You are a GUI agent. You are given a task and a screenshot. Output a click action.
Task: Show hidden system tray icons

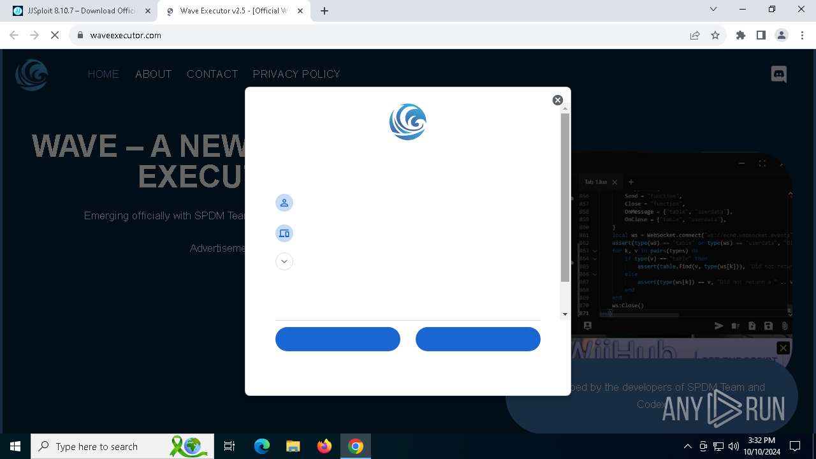(x=687, y=446)
